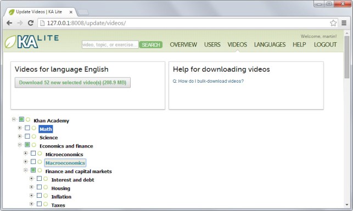Click Download 52 new selected videos button
Screen dimensions: 353x211
pos(72,82)
